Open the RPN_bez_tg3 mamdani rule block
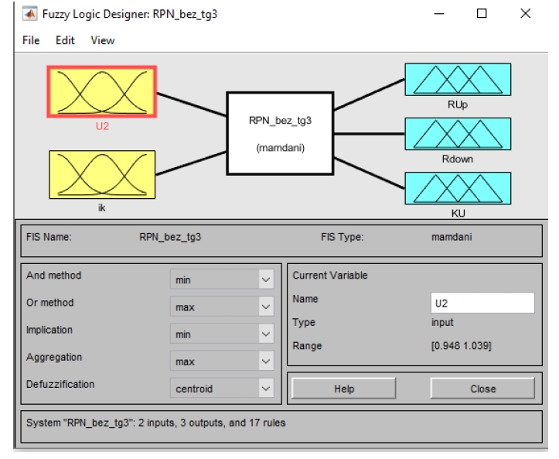 [279, 132]
